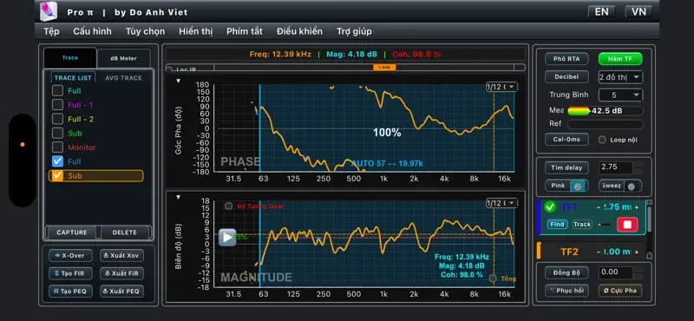
Task: Click the play overlay on magnitude graph
Action: pos(227,238)
